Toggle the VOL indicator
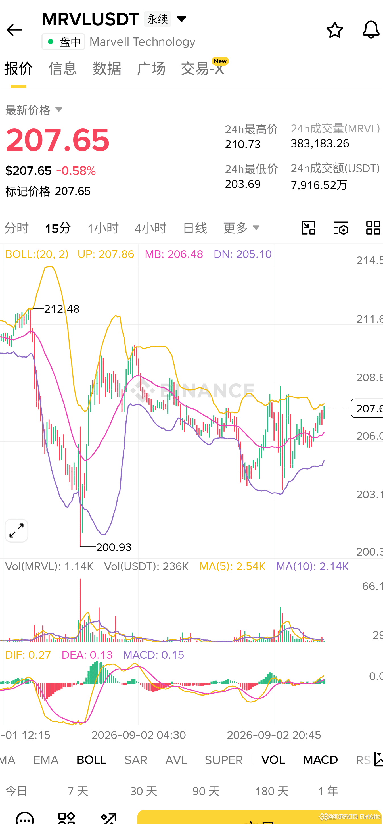383x824 pixels. 273,760
